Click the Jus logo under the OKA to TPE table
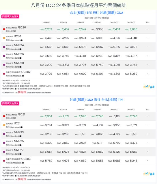Image resolution: width=157 pixels, height=184 pixels. point(149,174)
